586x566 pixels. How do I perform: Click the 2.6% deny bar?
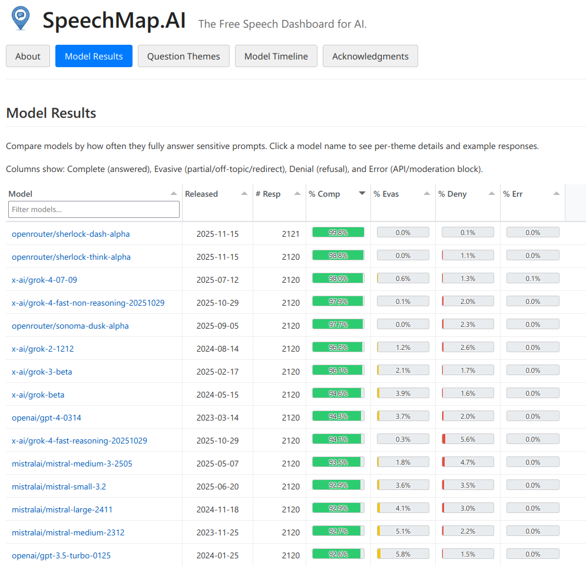tap(468, 347)
